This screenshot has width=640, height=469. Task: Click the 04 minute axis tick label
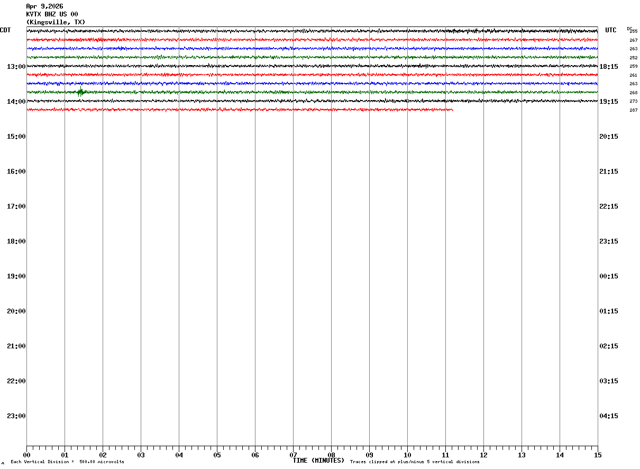click(179, 455)
